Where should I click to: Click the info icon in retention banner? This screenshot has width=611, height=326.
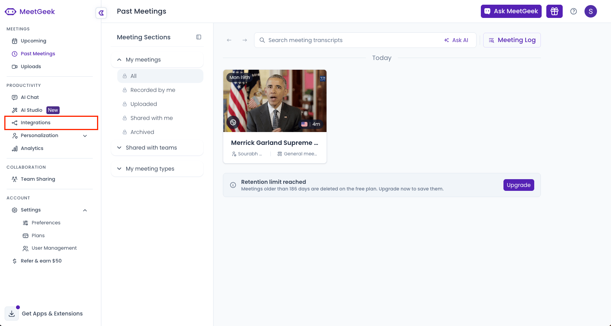point(233,185)
